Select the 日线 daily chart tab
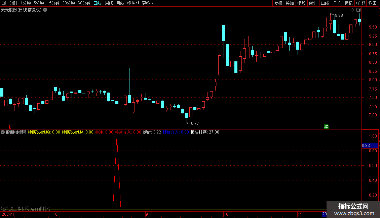The image size is (380, 218). (x=98, y=3)
